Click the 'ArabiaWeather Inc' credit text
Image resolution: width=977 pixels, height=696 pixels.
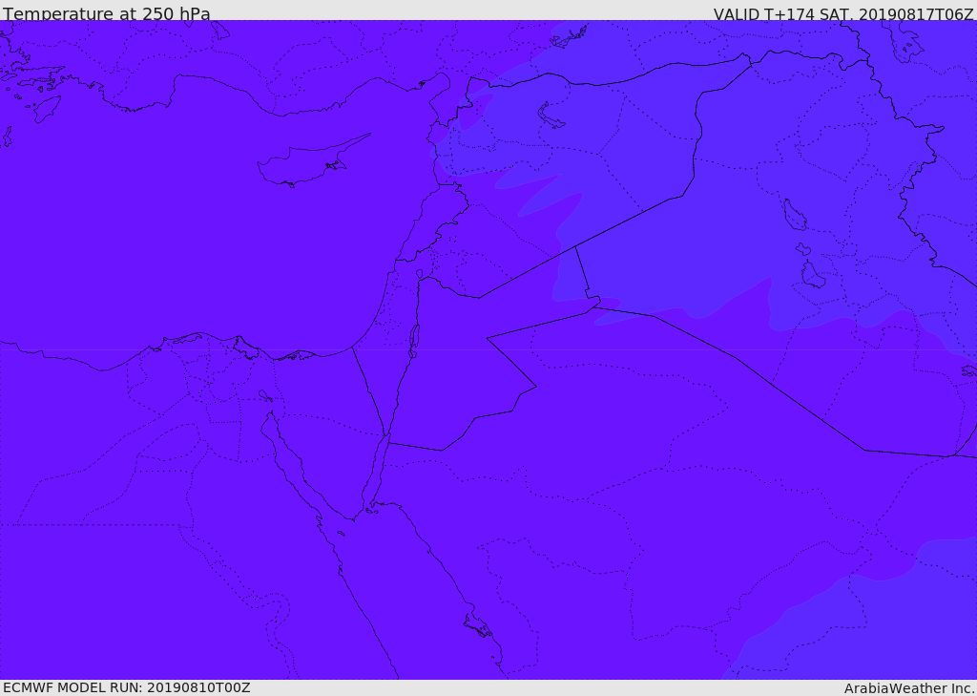(908, 688)
